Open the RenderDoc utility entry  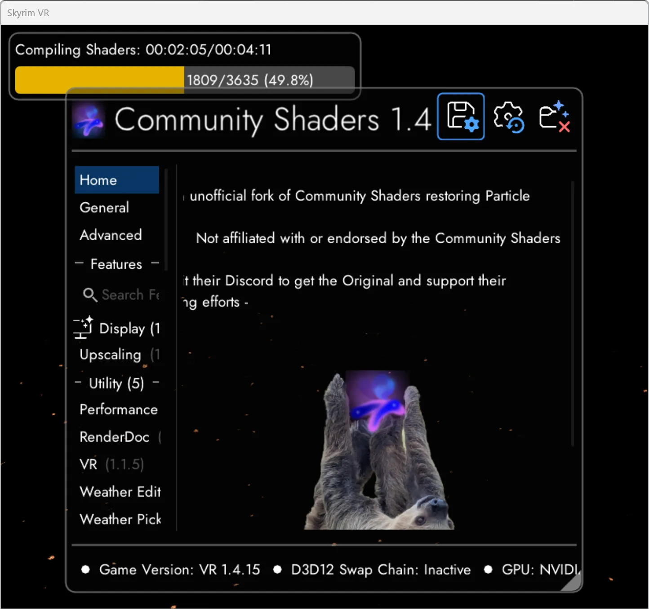[x=115, y=437]
